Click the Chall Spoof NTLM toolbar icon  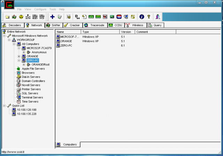pyautogui.click(x=42, y=17)
